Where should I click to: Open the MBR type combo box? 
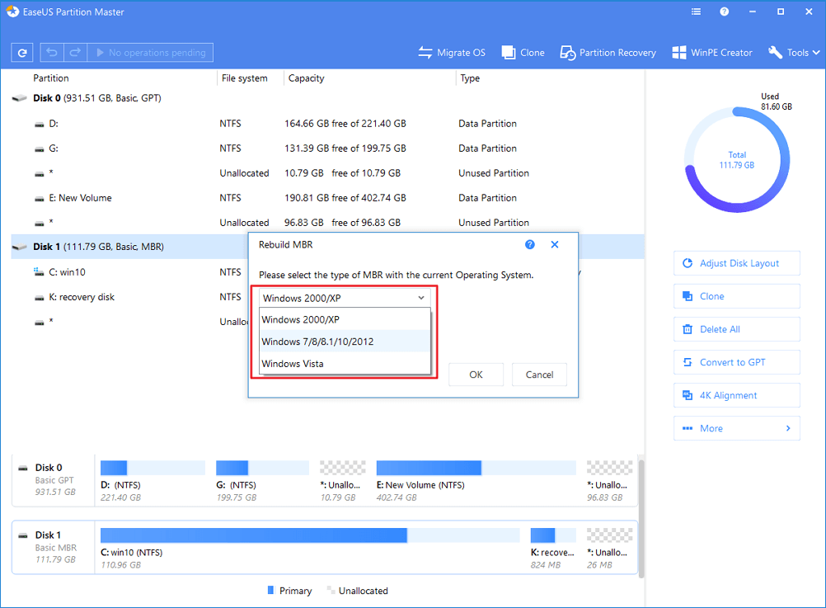coord(345,298)
